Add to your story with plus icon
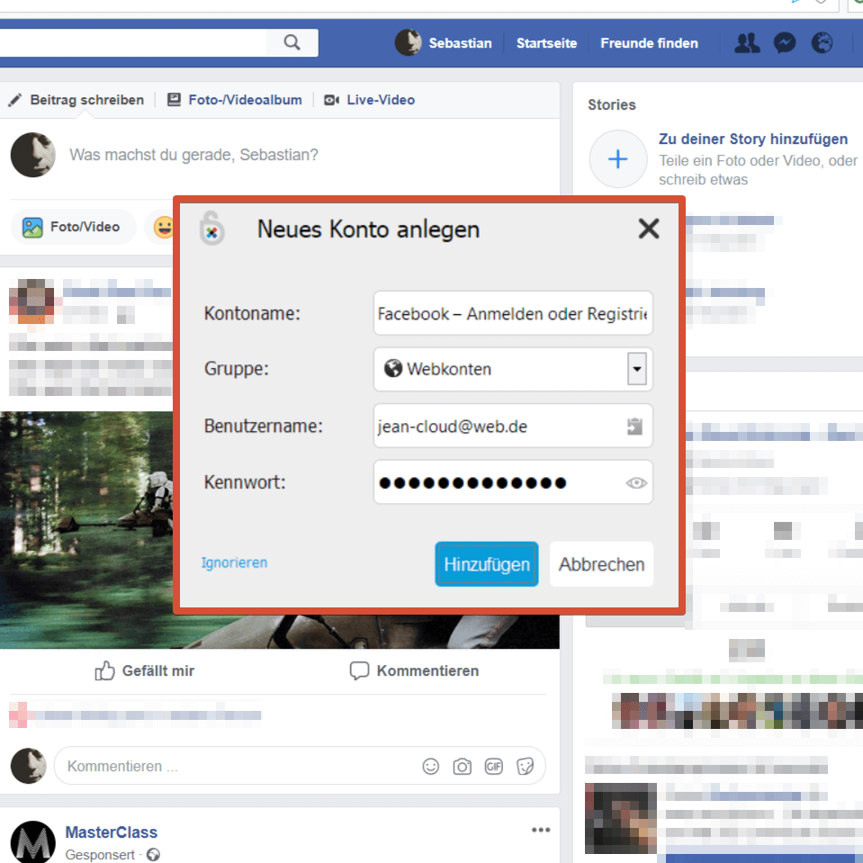 point(617,159)
